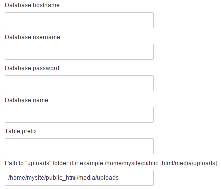Screen dimensions: 221x189
Task: Click the uploads folder path input field
Action: (x=79, y=178)
